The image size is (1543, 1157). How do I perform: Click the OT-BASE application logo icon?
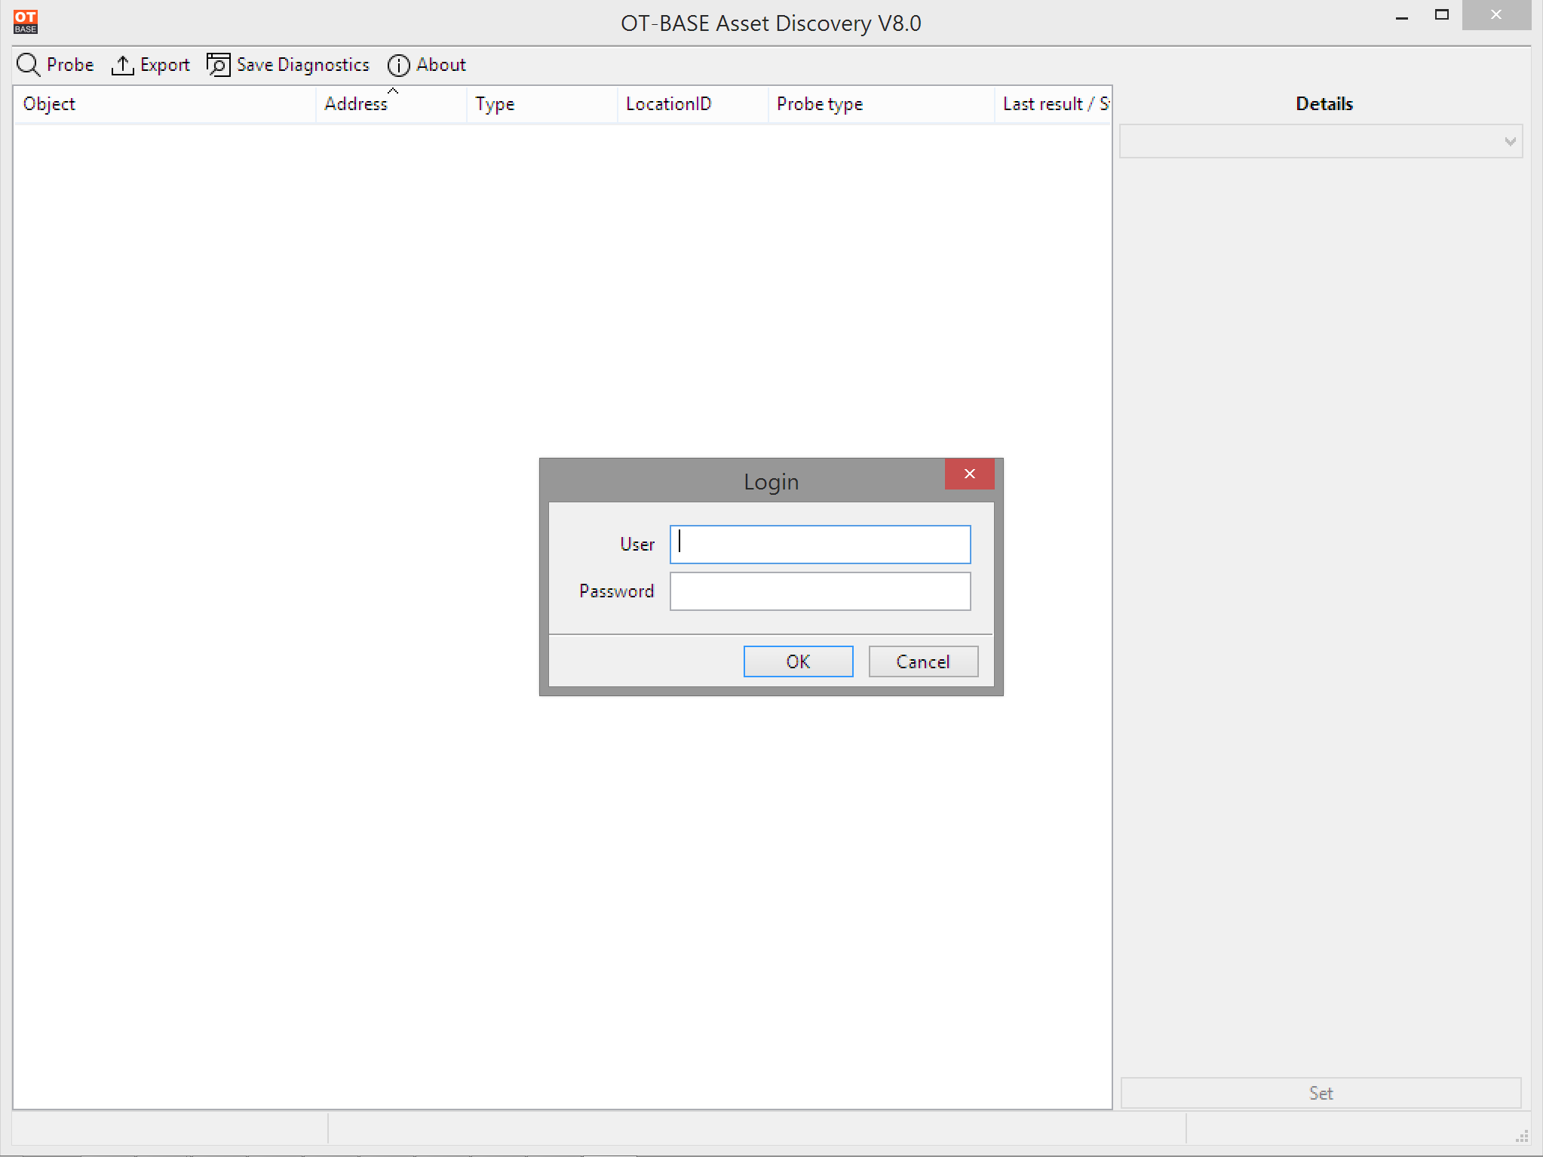26,22
